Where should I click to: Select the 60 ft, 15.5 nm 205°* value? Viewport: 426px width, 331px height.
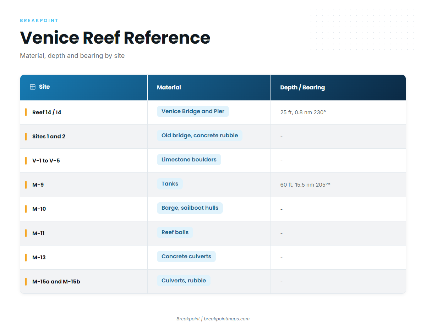coord(305,185)
